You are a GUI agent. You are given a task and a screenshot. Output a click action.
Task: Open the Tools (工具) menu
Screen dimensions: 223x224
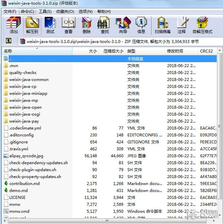coord(45,11)
